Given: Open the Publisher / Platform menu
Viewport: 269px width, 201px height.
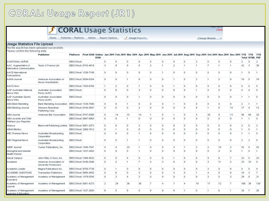Looking at the screenshot, I should coord(72,38).
